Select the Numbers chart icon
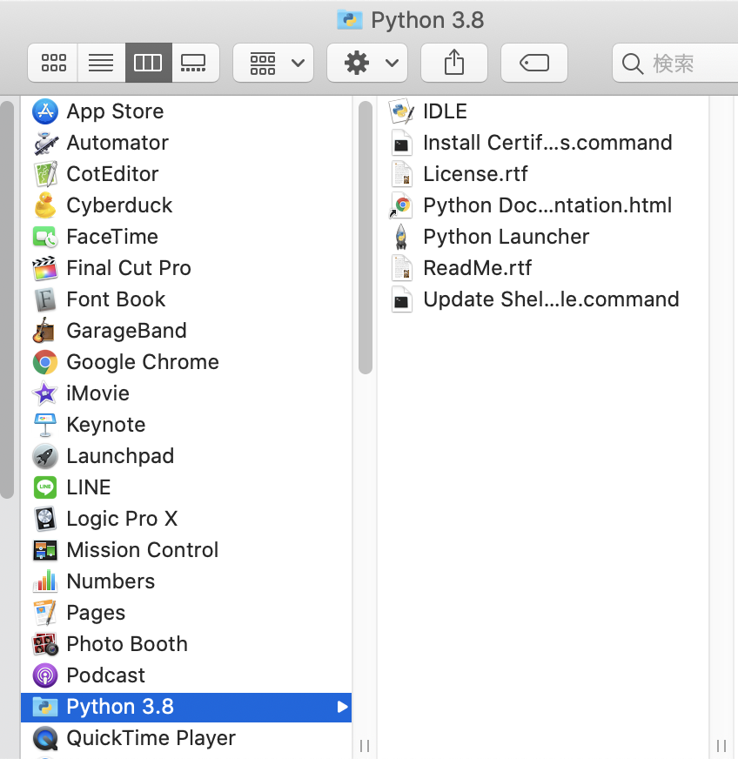This screenshot has width=738, height=759. tap(45, 581)
